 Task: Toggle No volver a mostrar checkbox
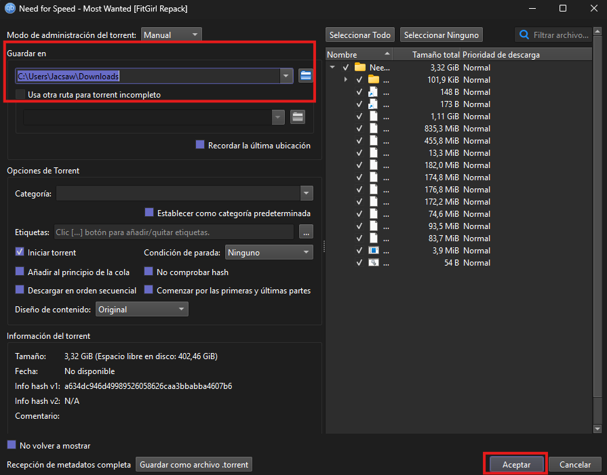click(x=12, y=445)
